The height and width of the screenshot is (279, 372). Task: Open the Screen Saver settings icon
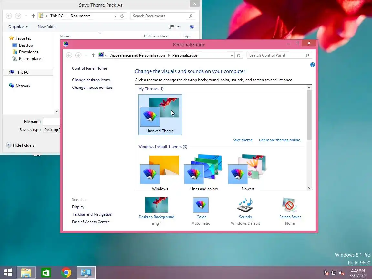tap(290, 205)
